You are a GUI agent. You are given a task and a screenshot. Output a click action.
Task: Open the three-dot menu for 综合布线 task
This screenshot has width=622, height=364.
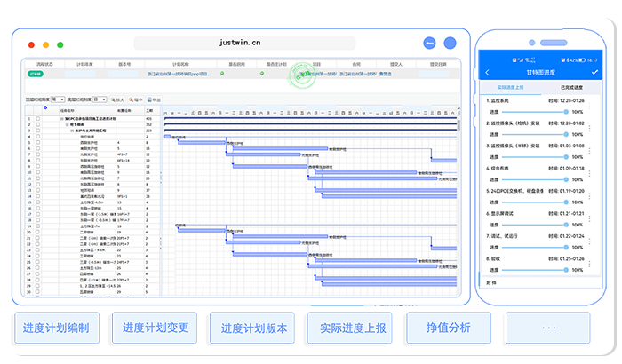pyautogui.click(x=590, y=173)
